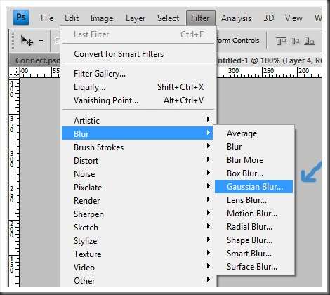Image resolution: width=330 pixels, height=295 pixels.
Task: Expand the Sharpen filter submenu
Action: [138, 214]
